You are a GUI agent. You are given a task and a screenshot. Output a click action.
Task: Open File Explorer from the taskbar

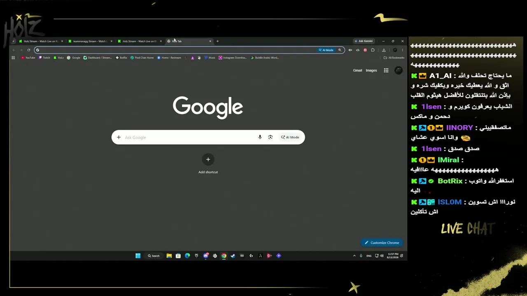[x=169, y=256]
